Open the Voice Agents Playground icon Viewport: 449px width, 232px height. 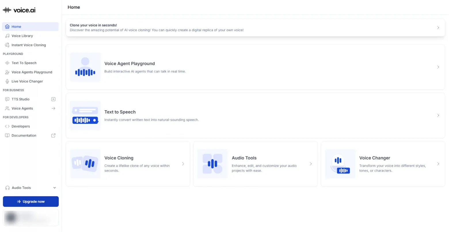(7, 72)
